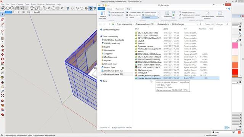244x137 pixels.
Task: Click the Hide selected items ribbon icon
Action: tap(207, 15)
